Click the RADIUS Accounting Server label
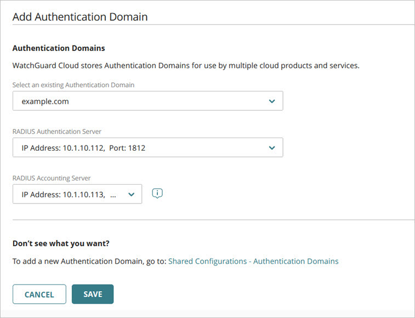This screenshot has height=318, width=415. (52, 178)
